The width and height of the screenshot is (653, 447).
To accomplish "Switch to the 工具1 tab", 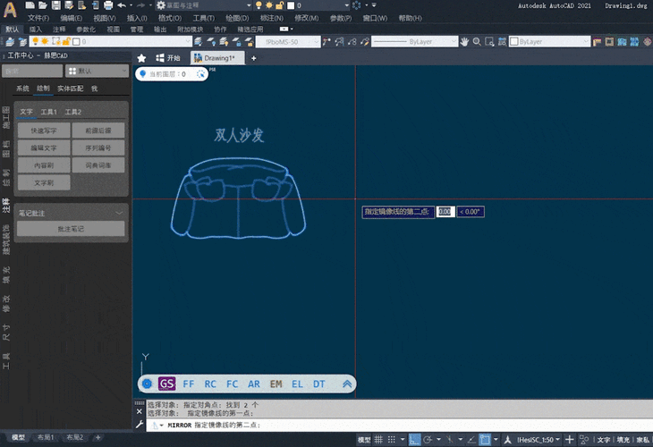I will pyautogui.click(x=48, y=112).
